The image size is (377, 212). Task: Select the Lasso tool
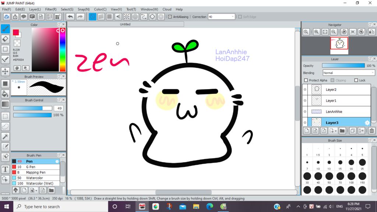(5, 127)
